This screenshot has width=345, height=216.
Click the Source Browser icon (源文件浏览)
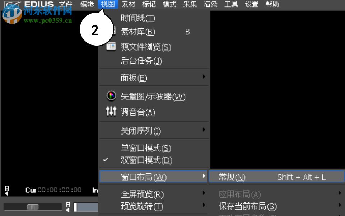(x=111, y=47)
